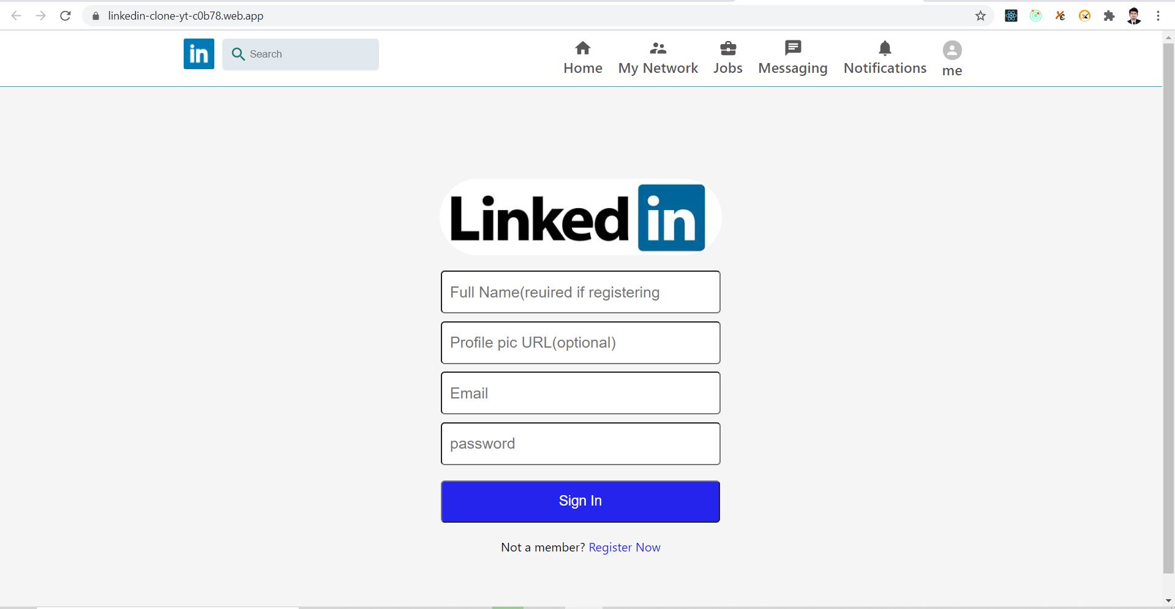This screenshot has height=609, width=1175.
Task: Open the Jobs briefcase icon
Action: (x=728, y=48)
